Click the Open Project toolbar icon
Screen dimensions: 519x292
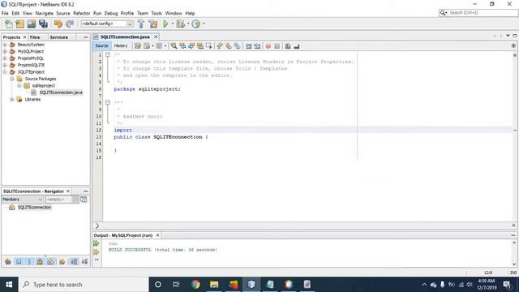32,24
